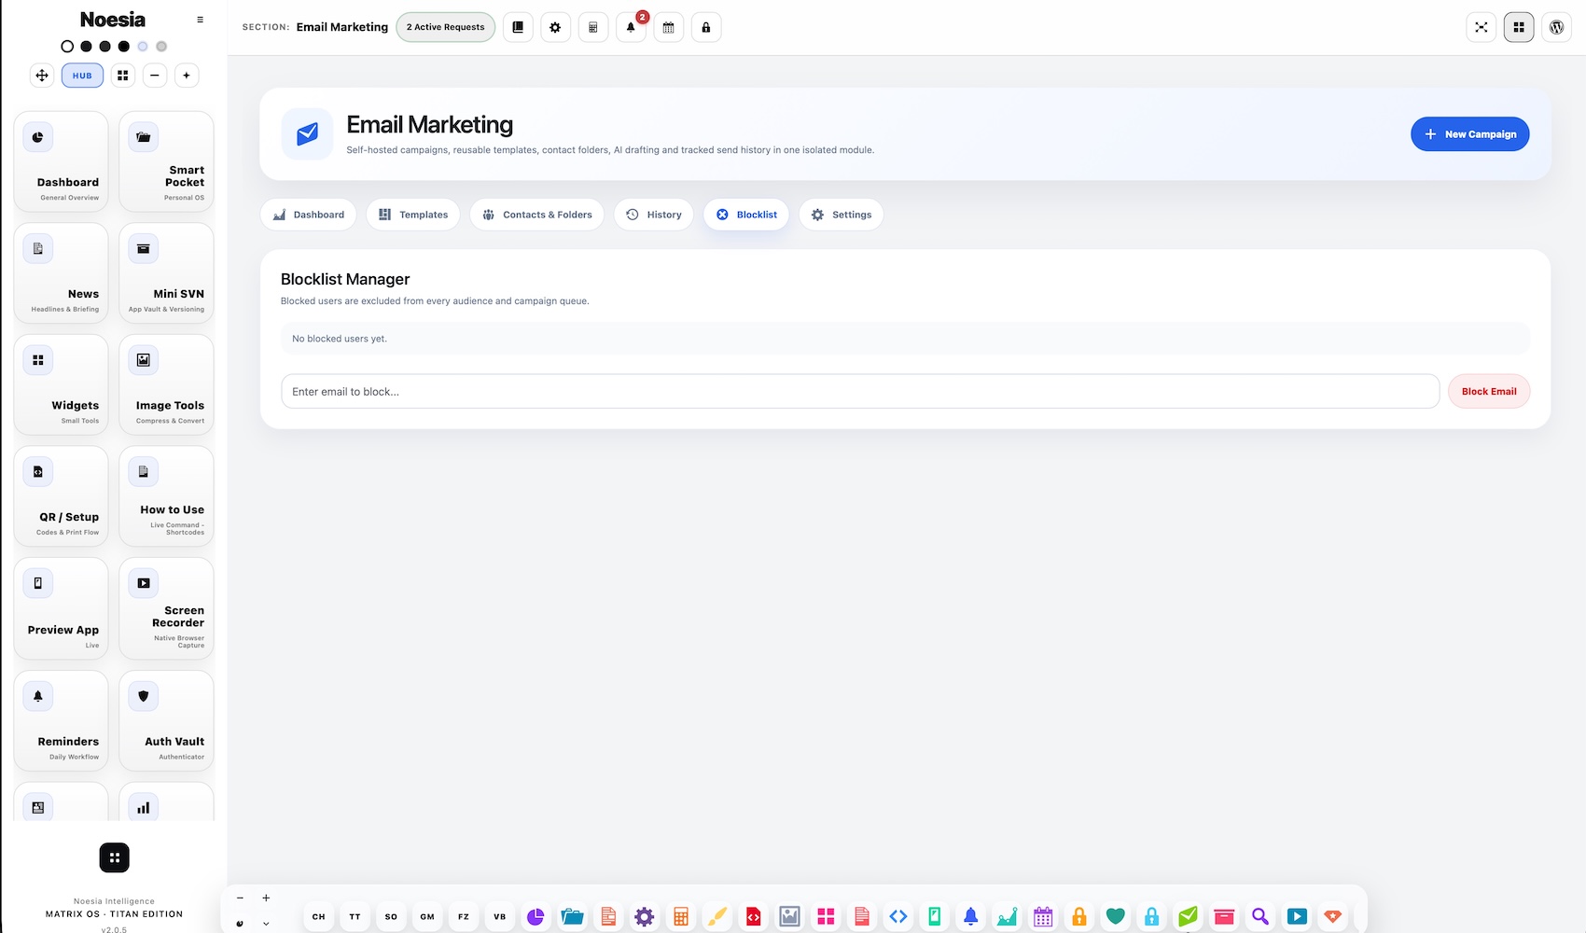Click the gear icon in the top bar
This screenshot has height=933, width=1586.
click(x=555, y=27)
